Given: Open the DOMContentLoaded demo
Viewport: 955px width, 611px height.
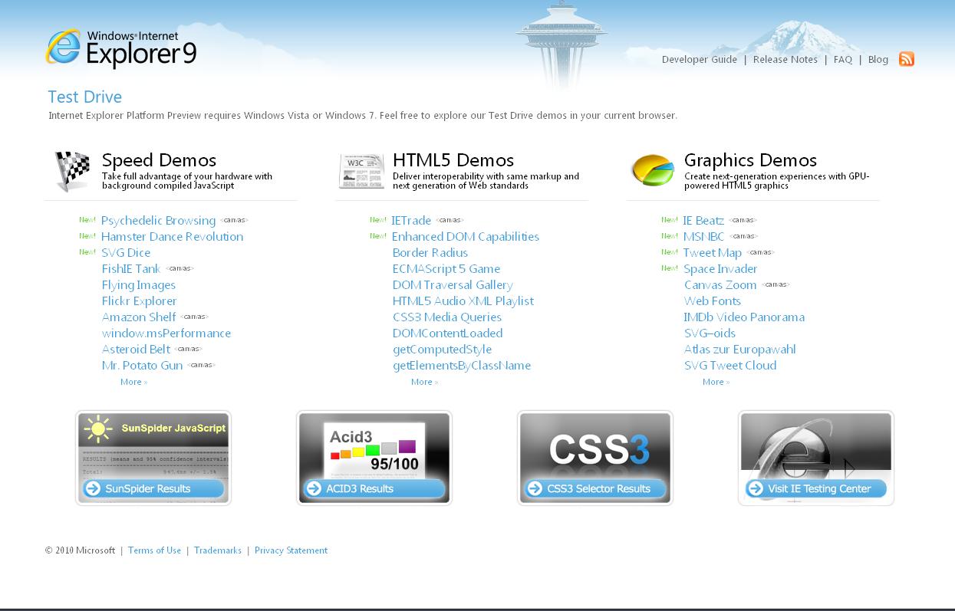Looking at the screenshot, I should click(x=448, y=333).
